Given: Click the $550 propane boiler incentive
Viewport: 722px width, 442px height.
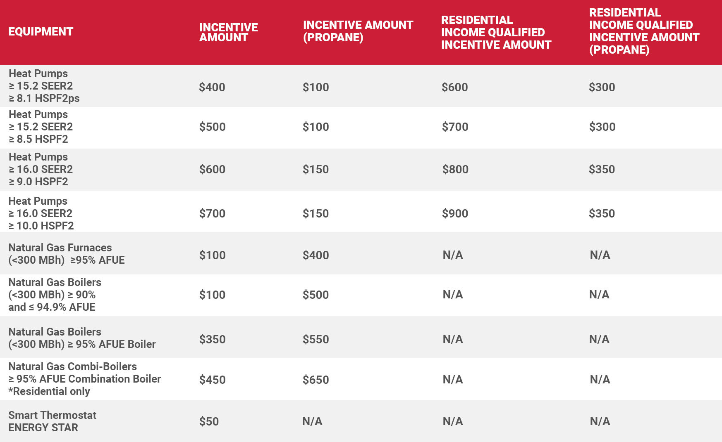Looking at the screenshot, I should (x=316, y=339).
